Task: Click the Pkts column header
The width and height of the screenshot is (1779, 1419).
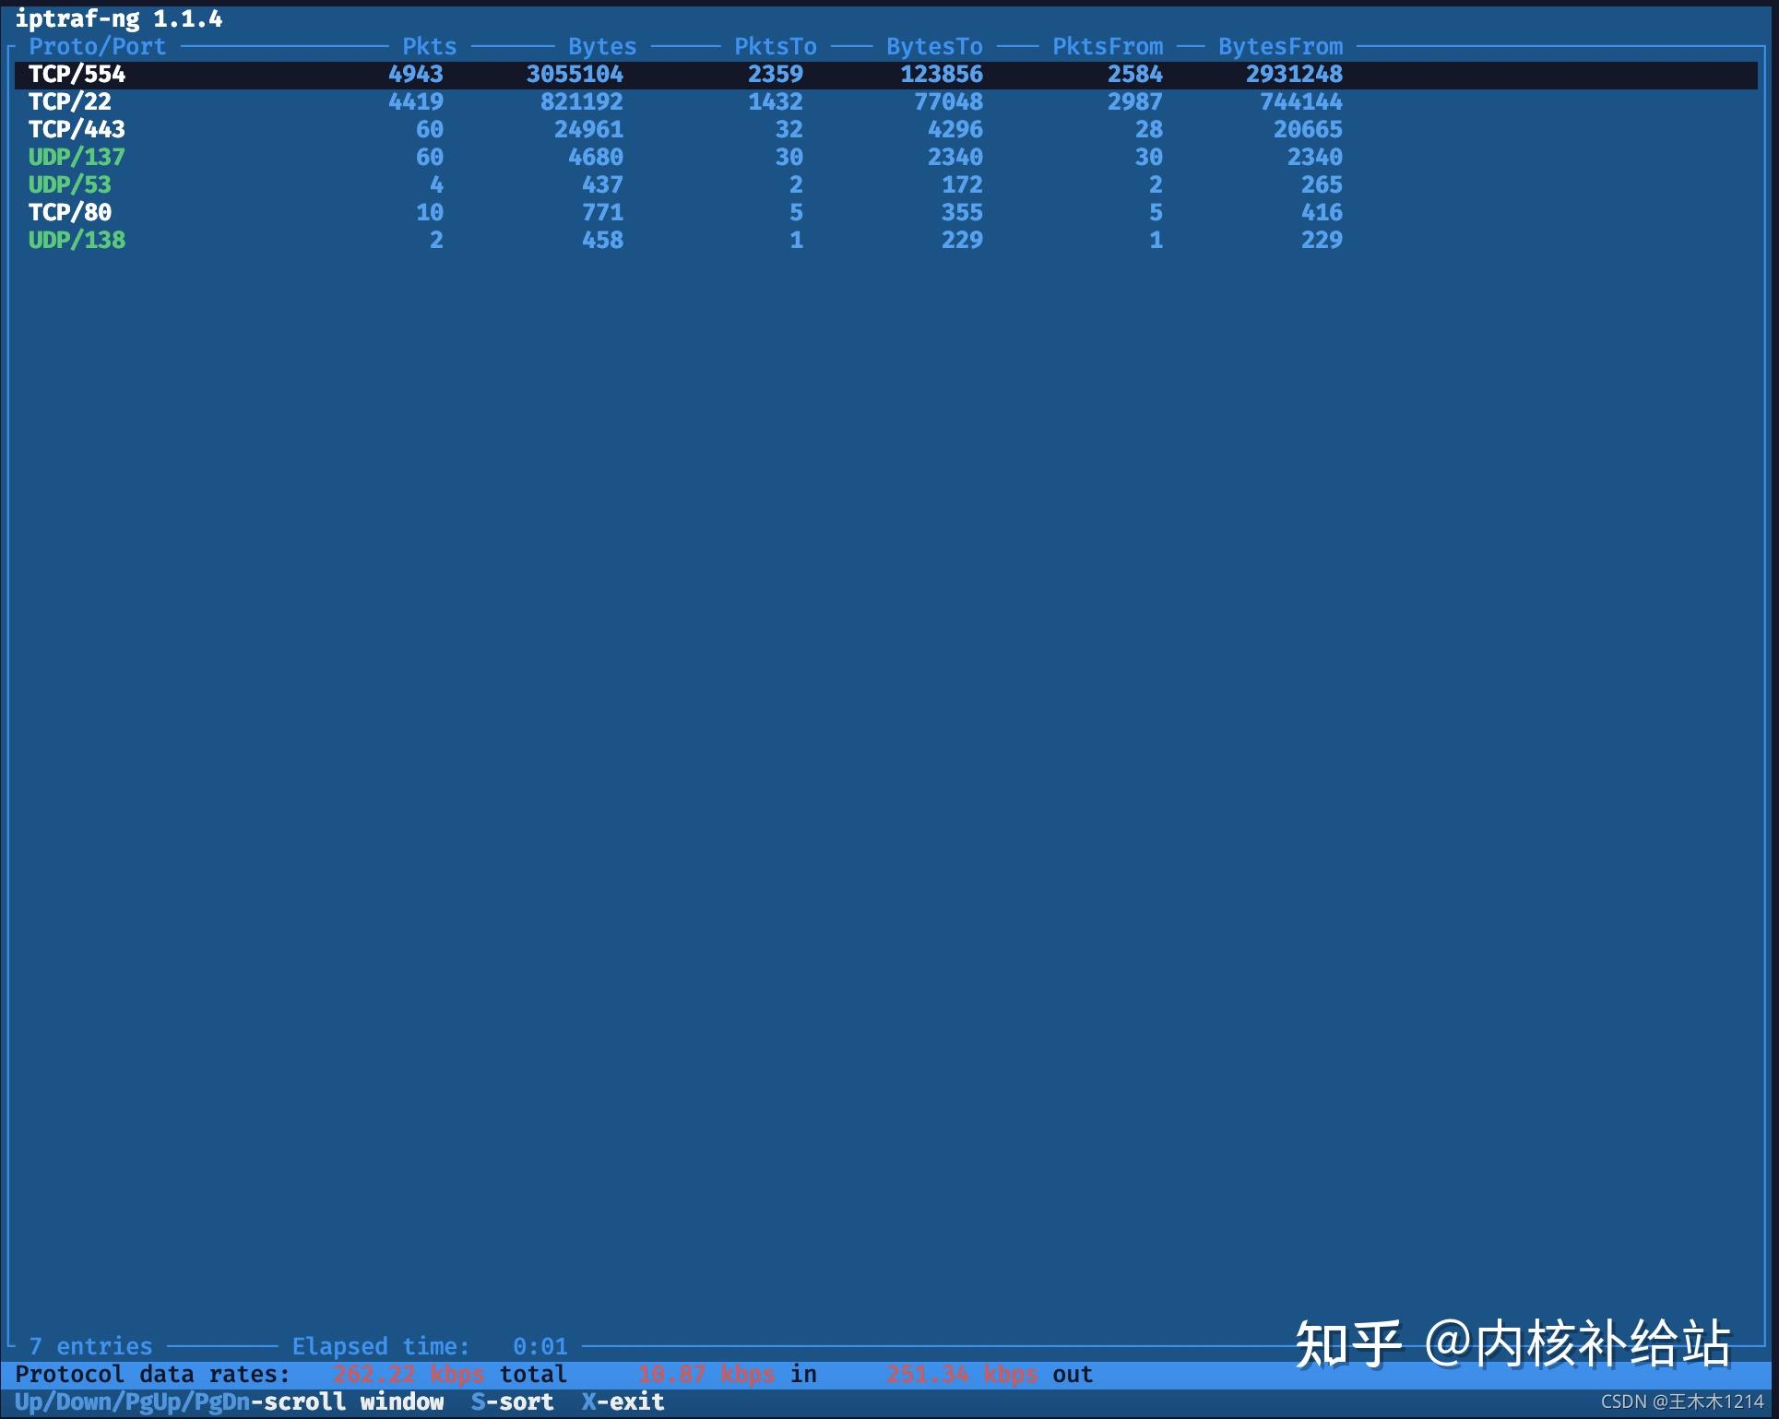Action: click(430, 47)
